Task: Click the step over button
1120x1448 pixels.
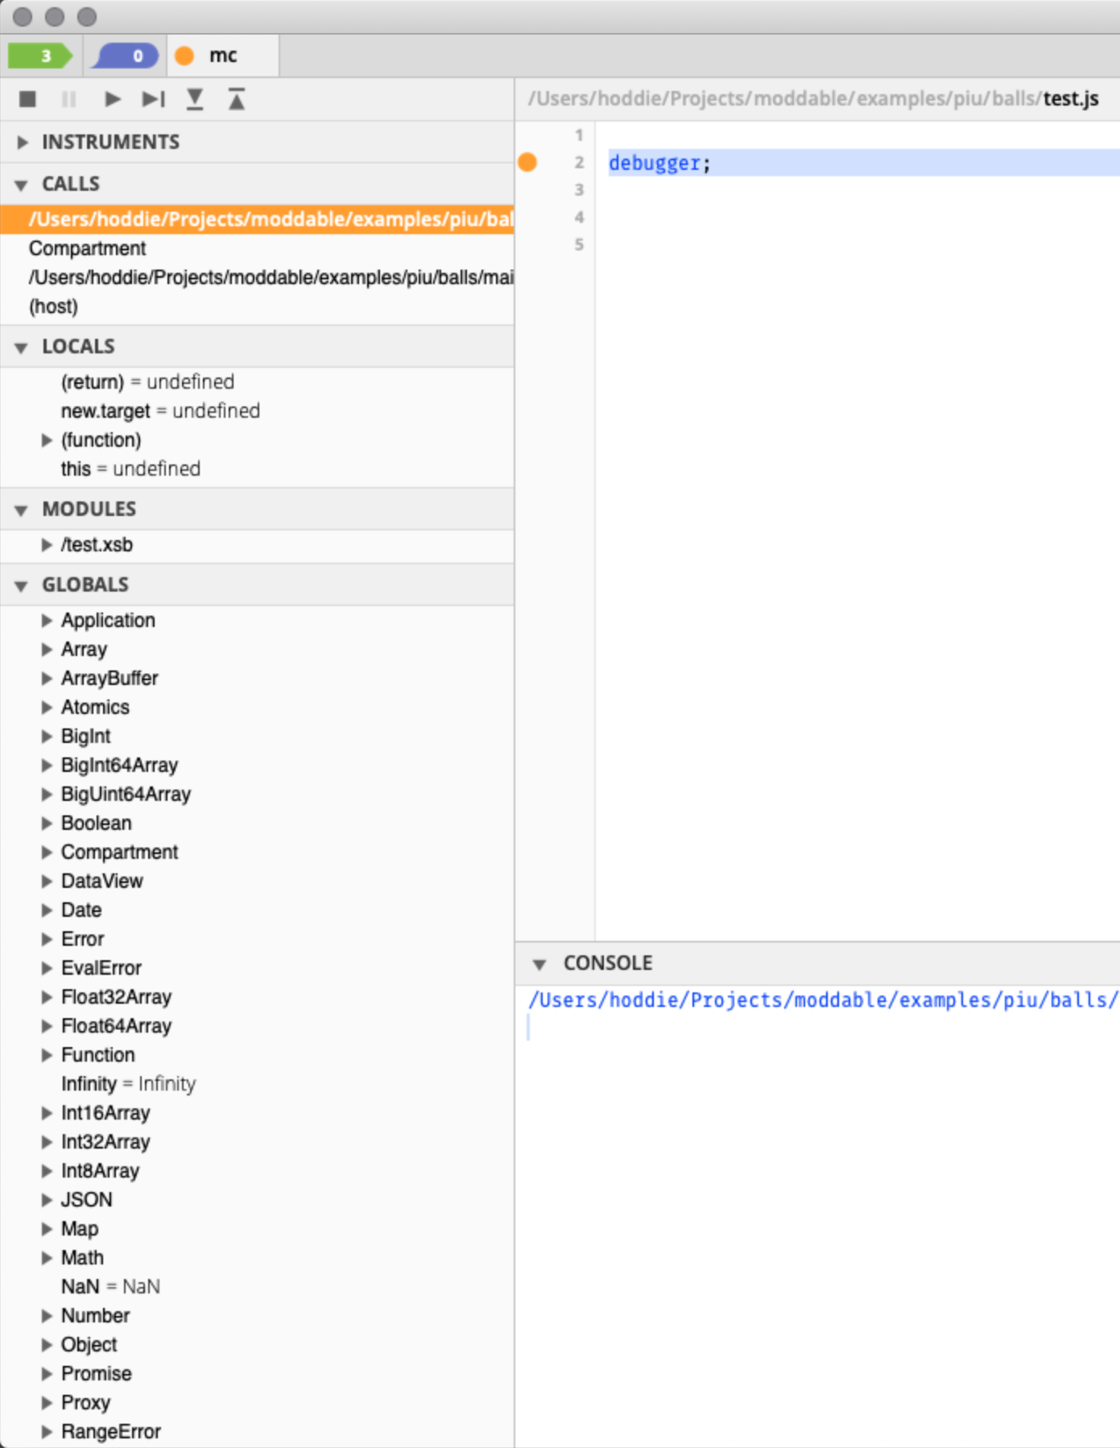Action: pos(153,99)
